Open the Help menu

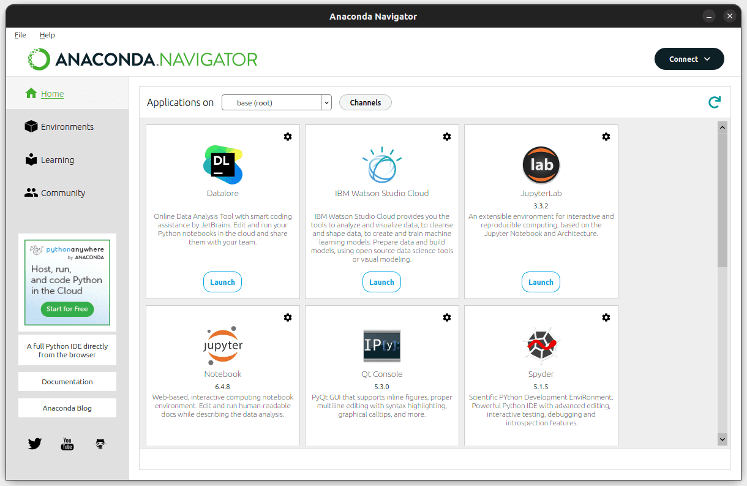click(47, 35)
